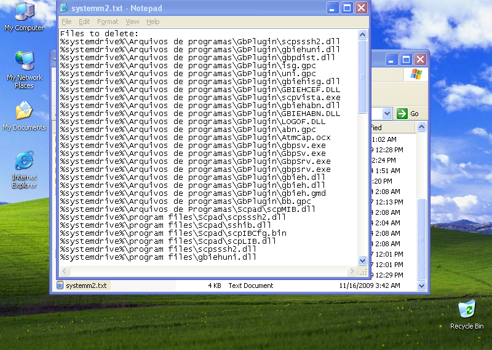Click the line ending in sshib.dll
This screenshot has width=492, height=350.
(x=165, y=225)
